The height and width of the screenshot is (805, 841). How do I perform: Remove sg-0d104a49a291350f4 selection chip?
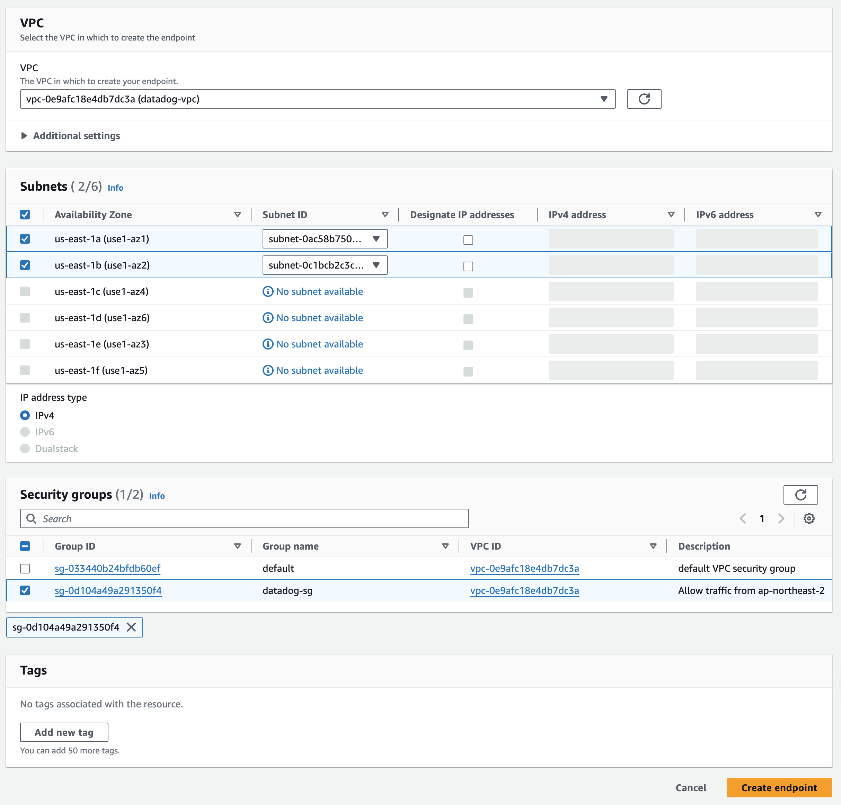pos(131,627)
